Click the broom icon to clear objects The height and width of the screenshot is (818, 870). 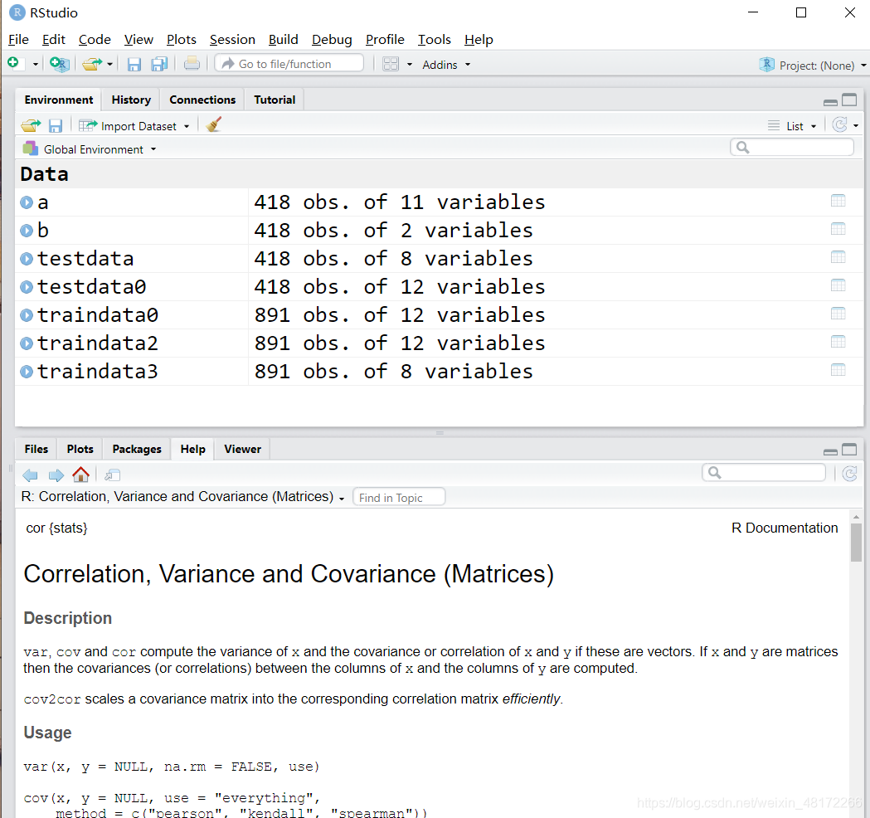[x=214, y=124]
